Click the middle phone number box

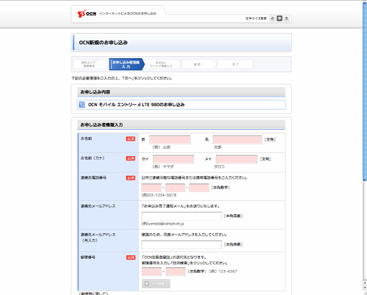[176, 188]
